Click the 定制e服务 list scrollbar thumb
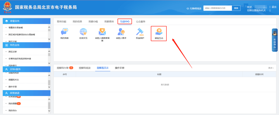Screen dimensions: 279x115 tap(49, 83)
